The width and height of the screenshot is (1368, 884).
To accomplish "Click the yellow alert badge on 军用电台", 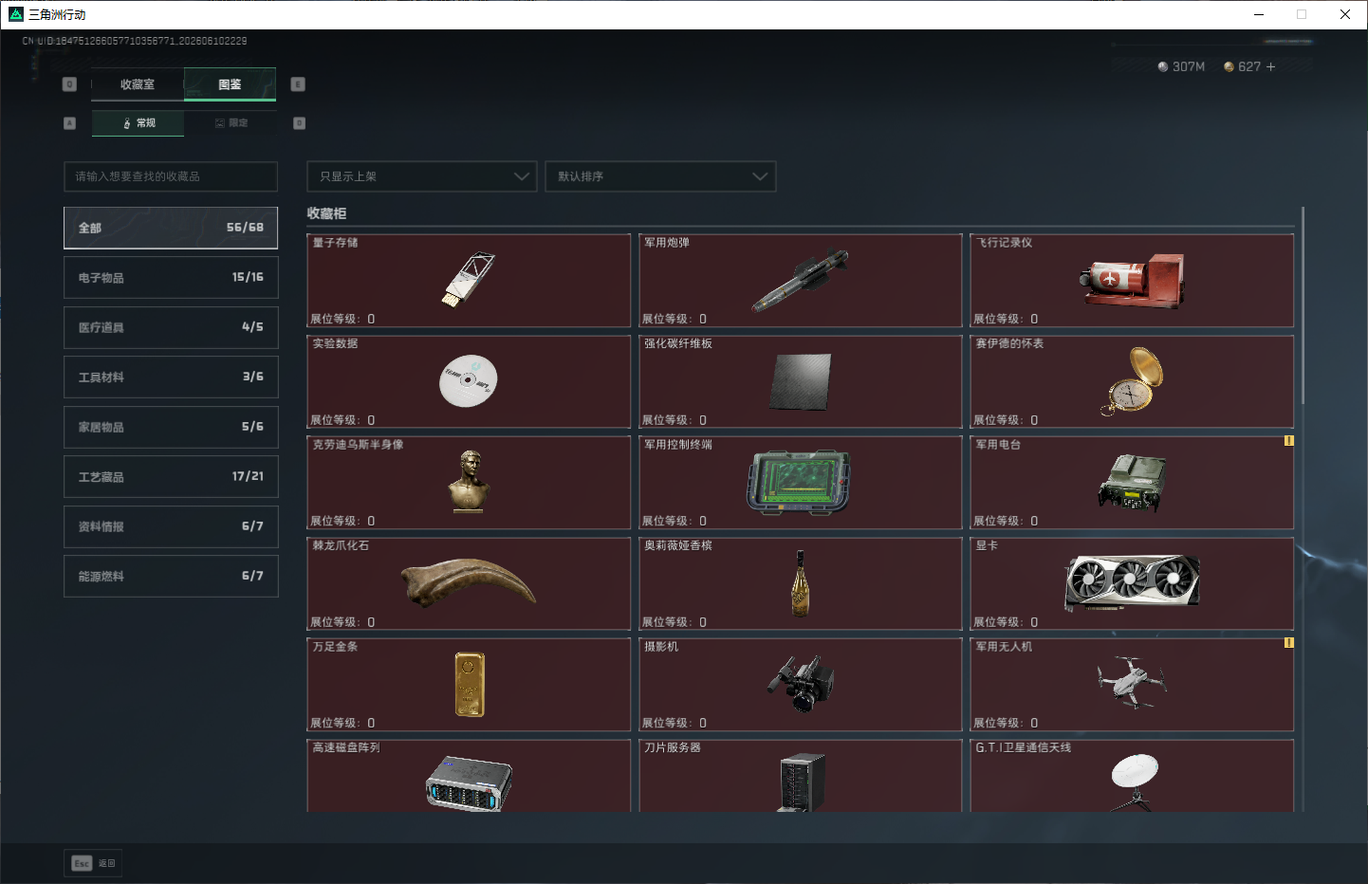I will [1288, 441].
